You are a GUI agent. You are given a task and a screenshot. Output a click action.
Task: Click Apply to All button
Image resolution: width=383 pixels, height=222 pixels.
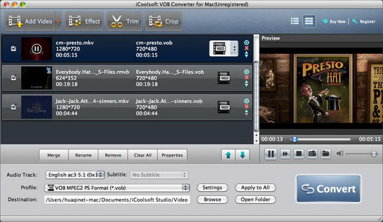[x=256, y=188]
